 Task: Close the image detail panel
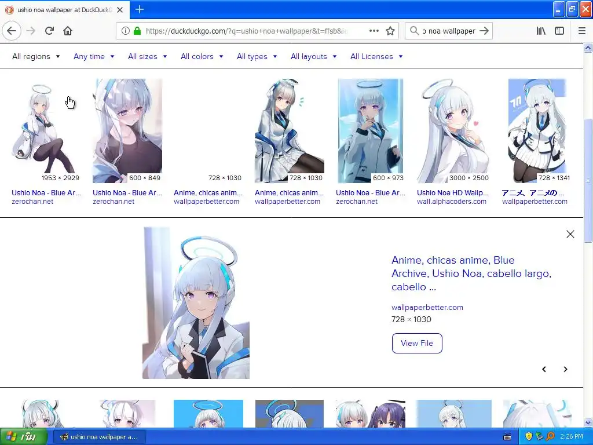(x=570, y=234)
